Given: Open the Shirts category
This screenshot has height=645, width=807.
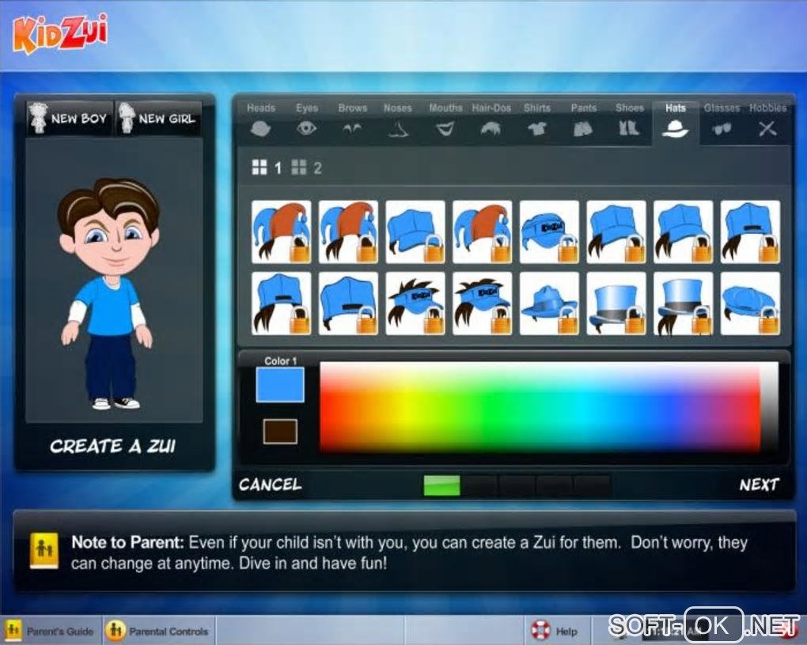Looking at the screenshot, I should pyautogui.click(x=536, y=122).
